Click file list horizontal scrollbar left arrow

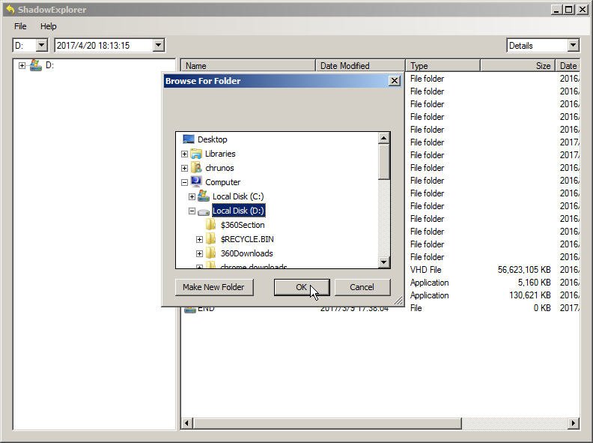coord(186,423)
